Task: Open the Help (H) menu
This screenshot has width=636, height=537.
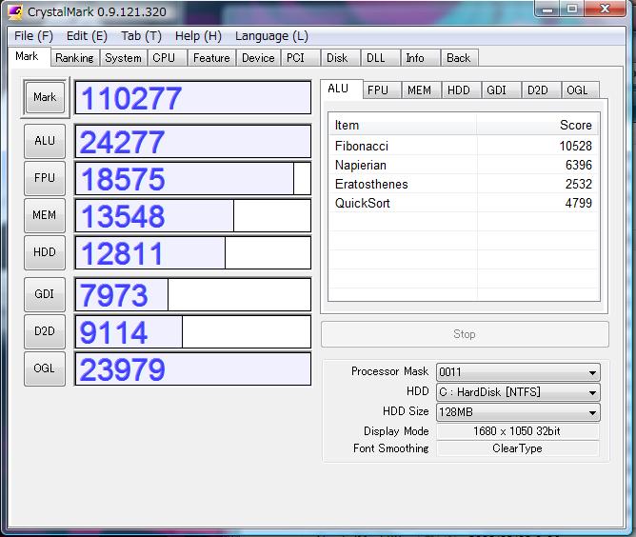Action: click(x=198, y=36)
